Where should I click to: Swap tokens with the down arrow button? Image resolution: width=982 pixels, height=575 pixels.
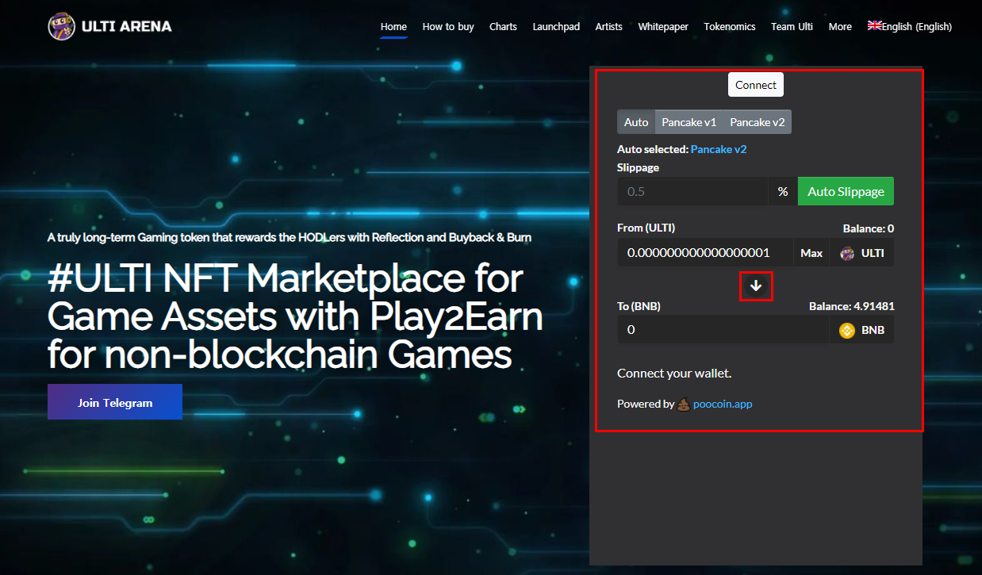click(756, 286)
